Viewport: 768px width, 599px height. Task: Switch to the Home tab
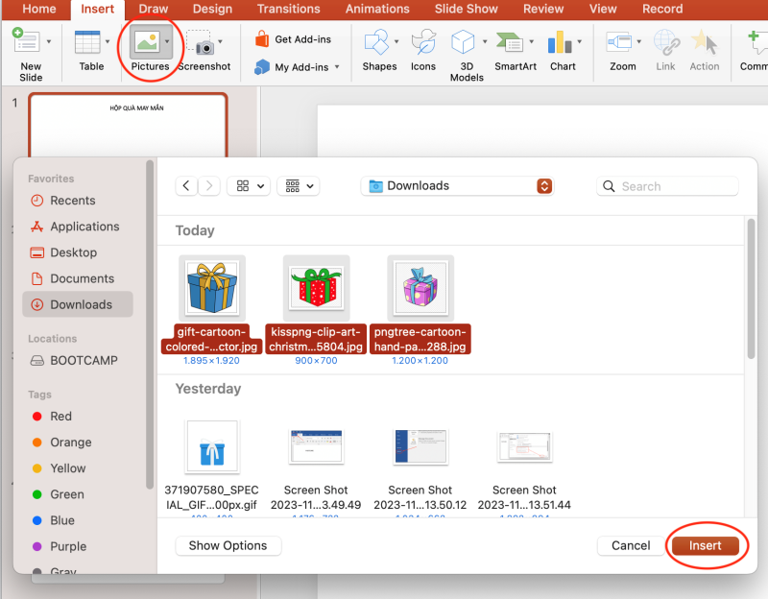click(39, 9)
